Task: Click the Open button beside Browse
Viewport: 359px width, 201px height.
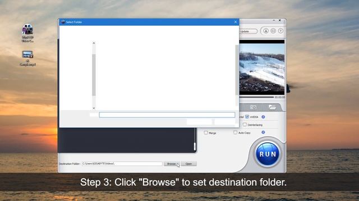Action: [x=188, y=164]
